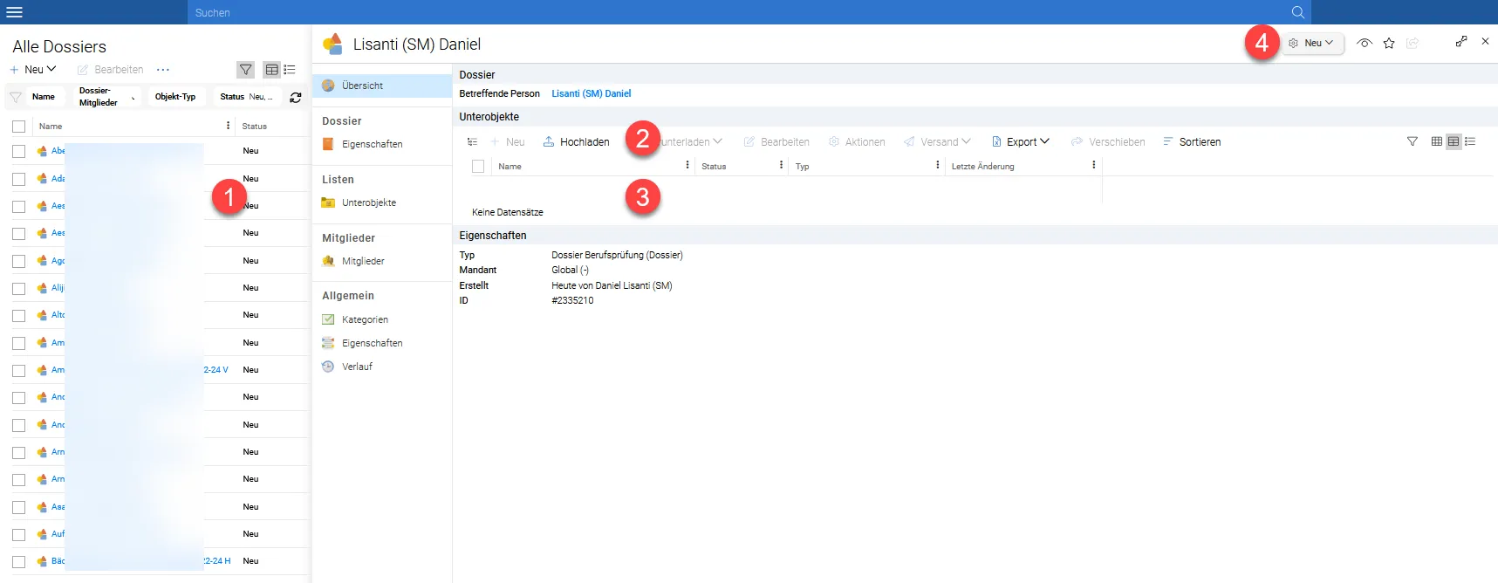The width and height of the screenshot is (1498, 583).
Task: Switch Alle Dossiers to table view
Action: (x=272, y=70)
